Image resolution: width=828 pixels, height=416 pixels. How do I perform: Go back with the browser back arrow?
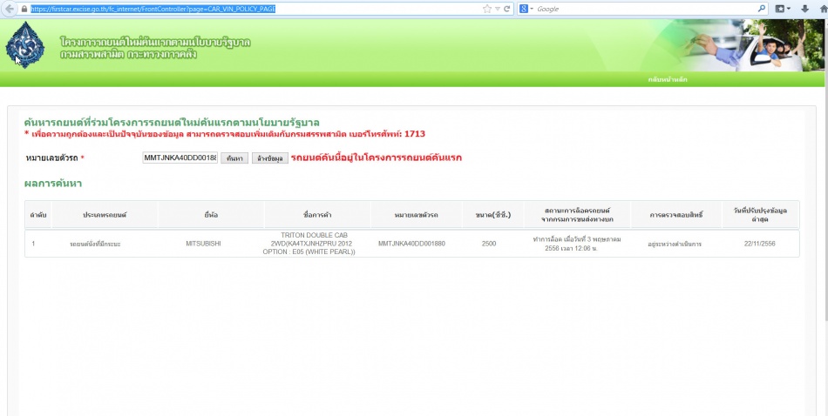tap(10, 9)
